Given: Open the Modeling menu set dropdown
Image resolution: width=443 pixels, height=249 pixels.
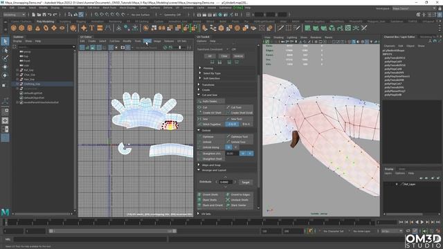Looking at the screenshot, I should click(14, 15).
